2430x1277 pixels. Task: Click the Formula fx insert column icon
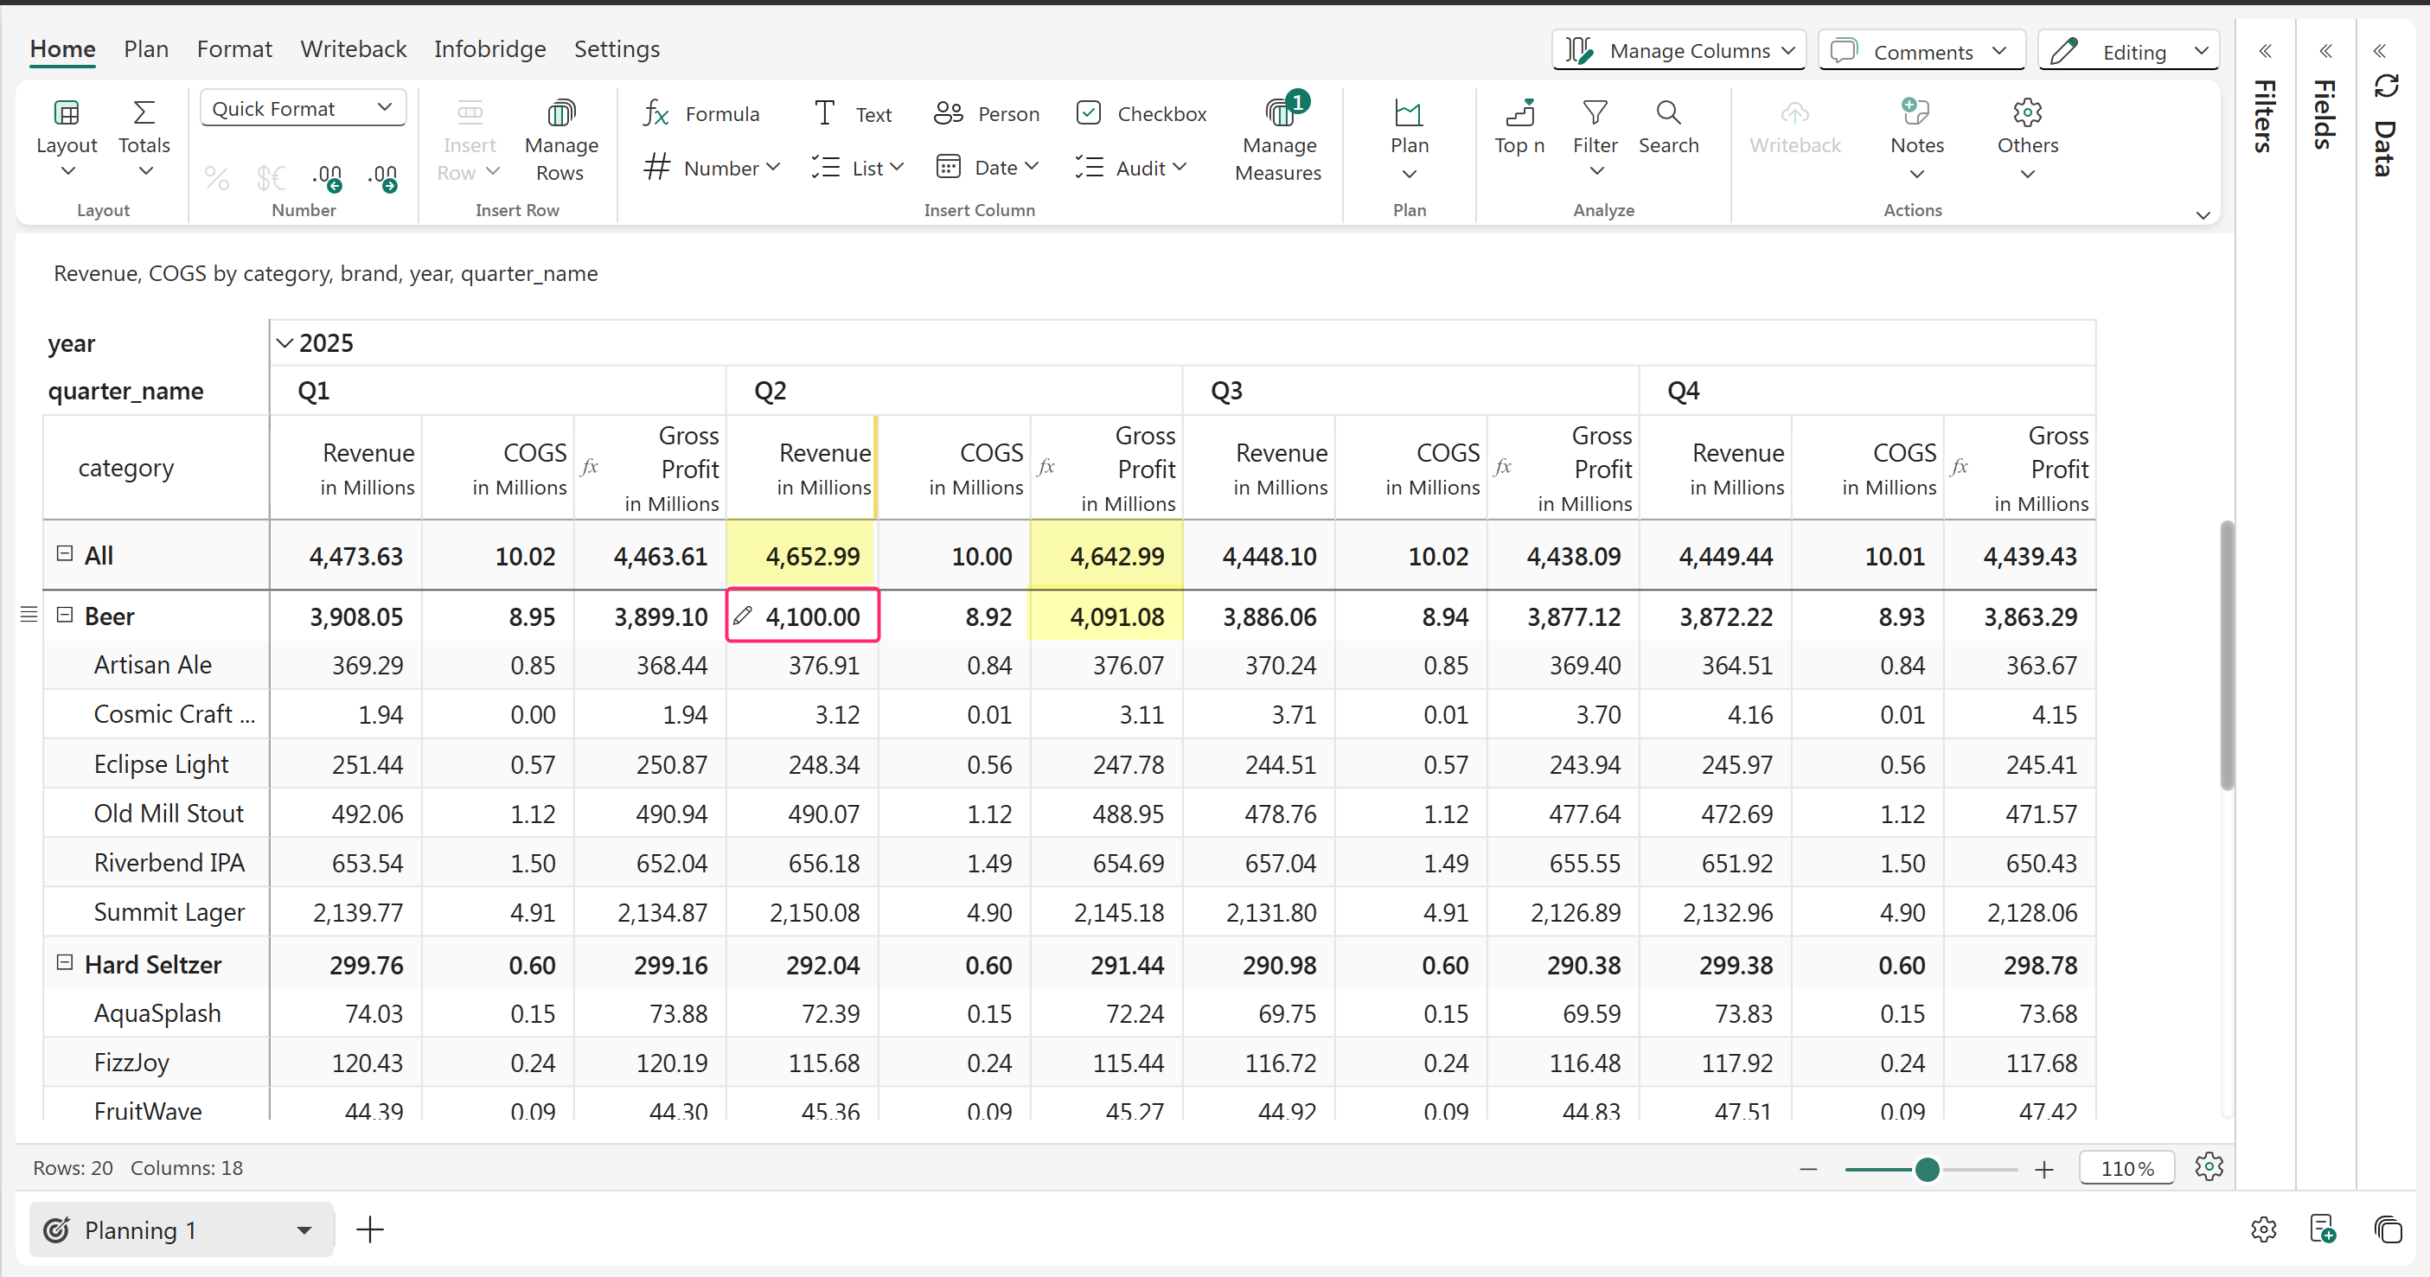tap(655, 114)
